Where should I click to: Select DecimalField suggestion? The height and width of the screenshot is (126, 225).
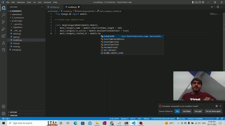(x=132, y=48)
